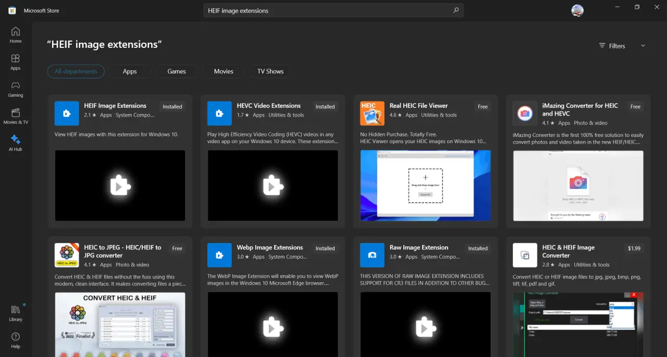
Task: Switch to the Apps department tab
Action: tap(129, 71)
